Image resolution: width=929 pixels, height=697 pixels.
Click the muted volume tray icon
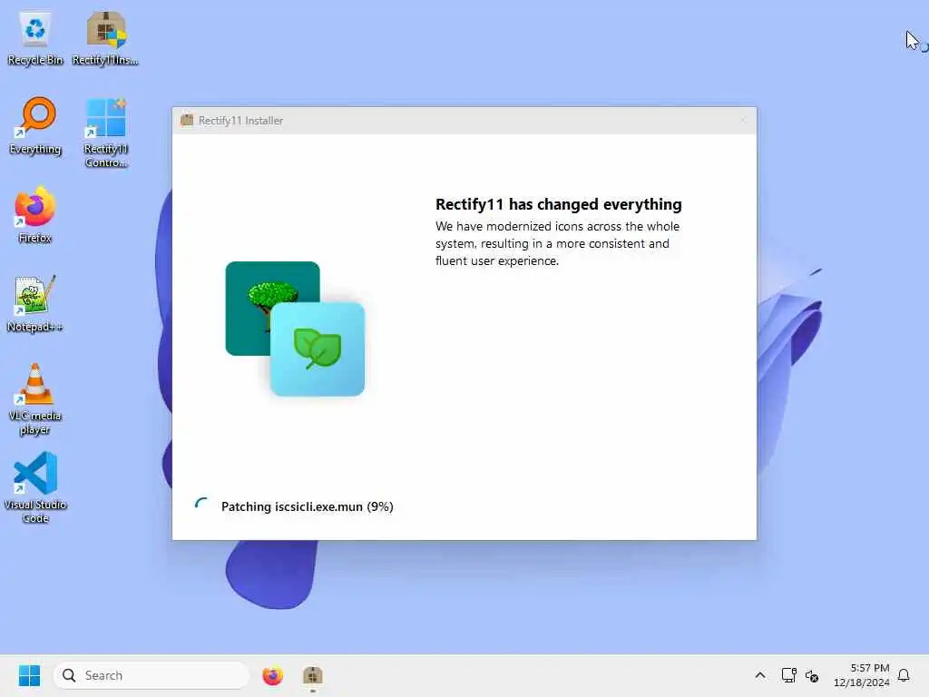click(812, 675)
